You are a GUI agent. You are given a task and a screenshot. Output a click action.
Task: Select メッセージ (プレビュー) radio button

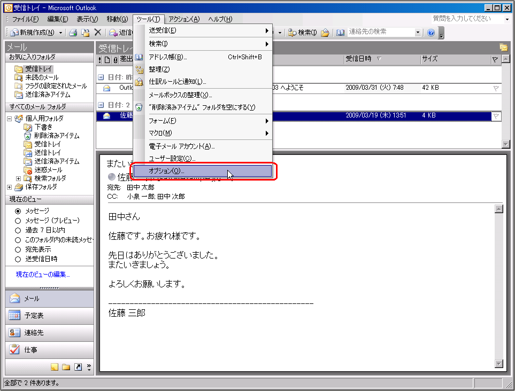point(18,221)
